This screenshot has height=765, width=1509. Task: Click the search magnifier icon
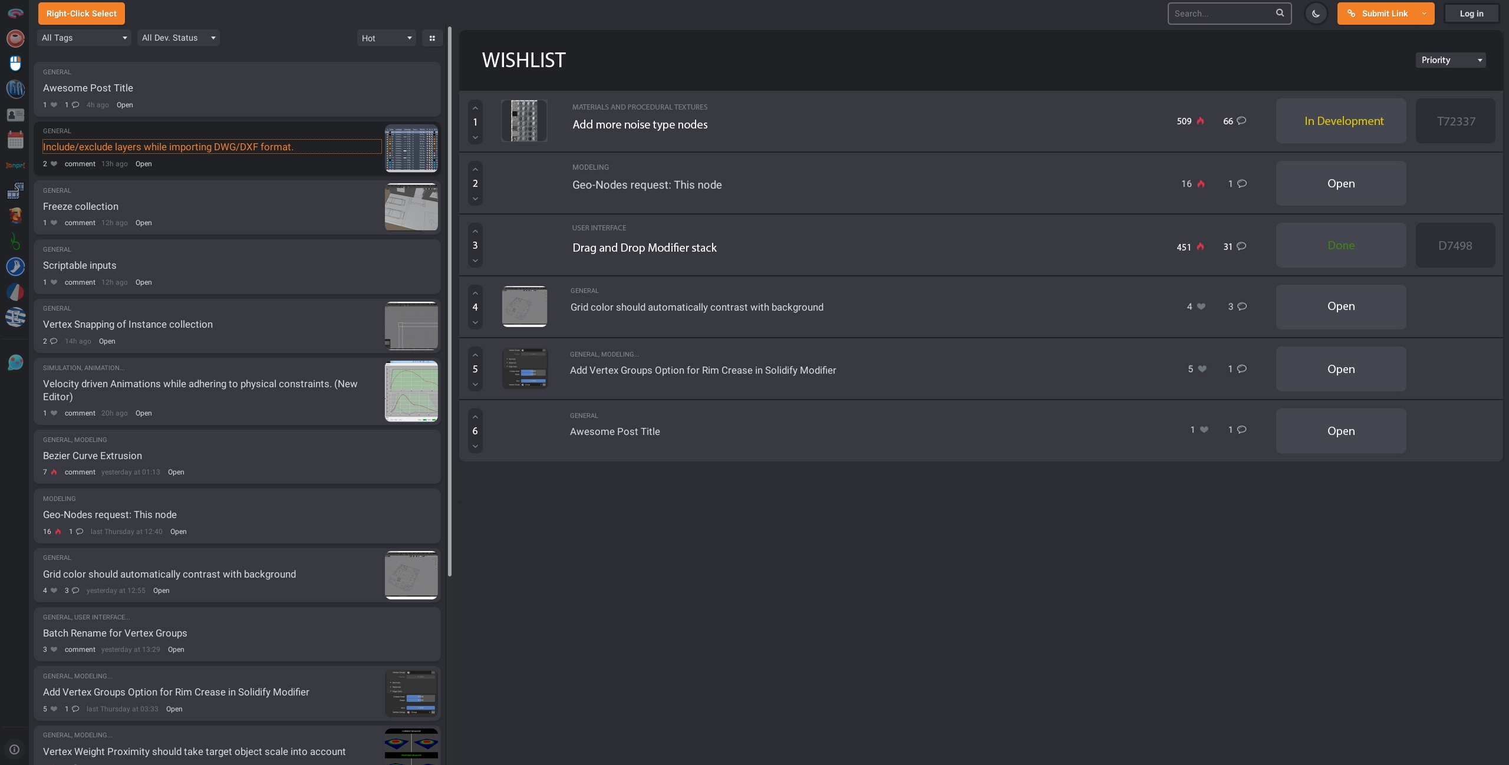click(1280, 13)
